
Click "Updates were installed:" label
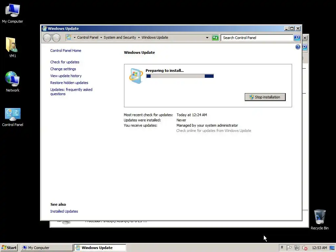pos(142,120)
